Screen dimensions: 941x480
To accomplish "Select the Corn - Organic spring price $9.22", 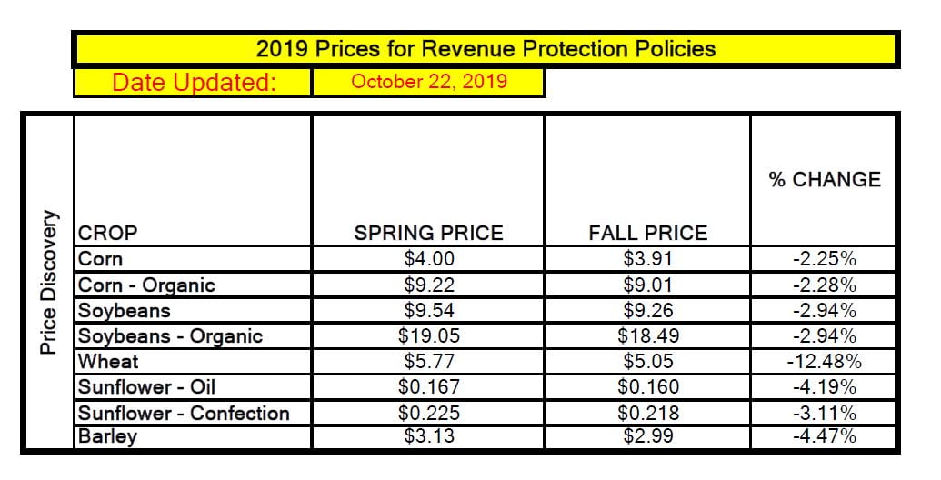I will [428, 285].
